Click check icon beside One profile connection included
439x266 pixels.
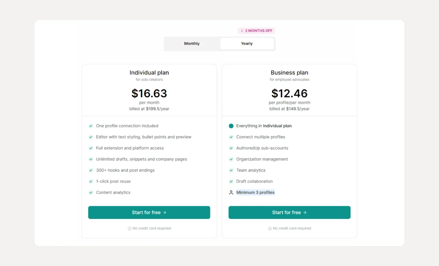coord(91,126)
